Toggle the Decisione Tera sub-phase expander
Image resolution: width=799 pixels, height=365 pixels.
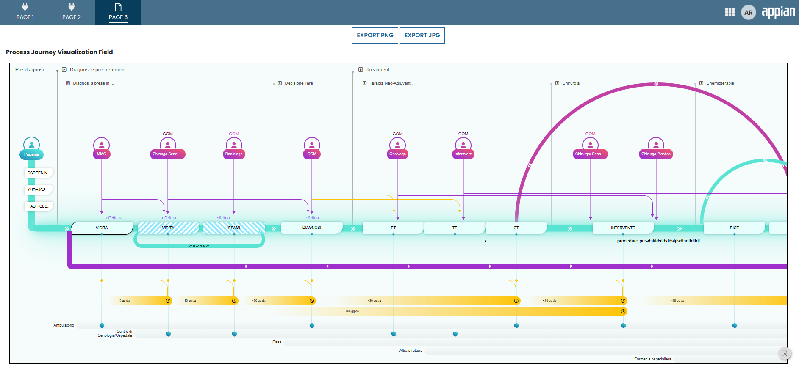280,83
